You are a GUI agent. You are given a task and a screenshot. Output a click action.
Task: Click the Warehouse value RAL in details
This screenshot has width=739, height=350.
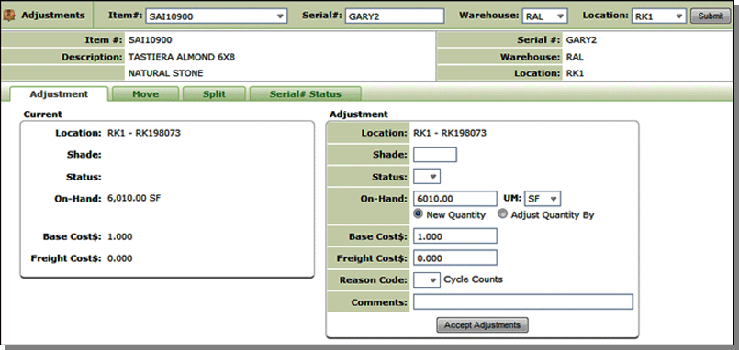point(575,57)
